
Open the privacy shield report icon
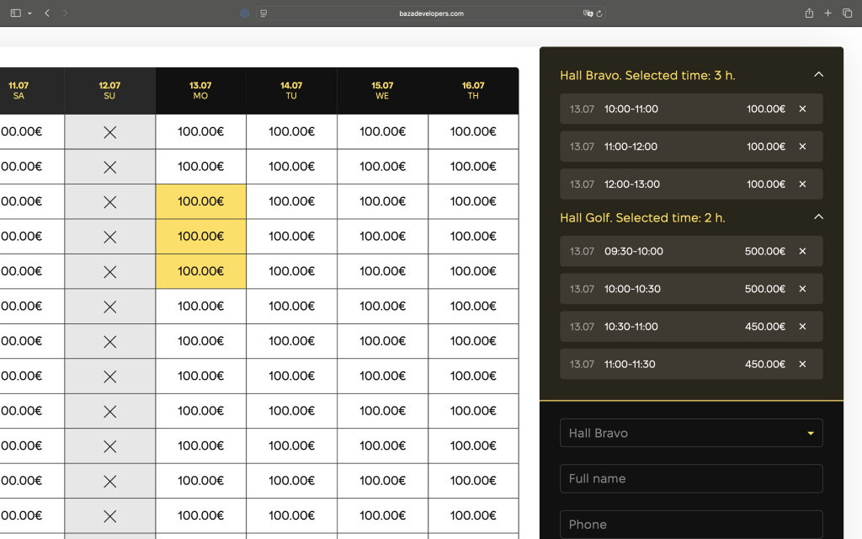[245, 13]
